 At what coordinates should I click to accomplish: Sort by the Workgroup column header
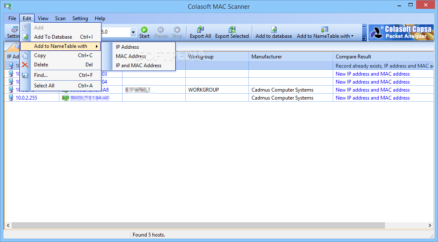(217, 57)
